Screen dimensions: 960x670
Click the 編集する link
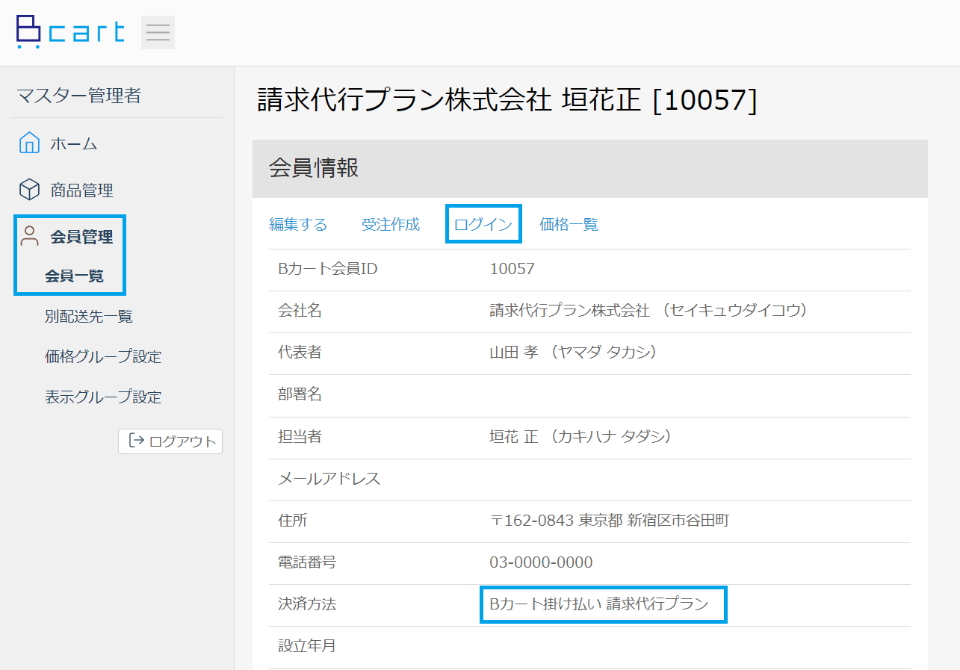tap(298, 225)
